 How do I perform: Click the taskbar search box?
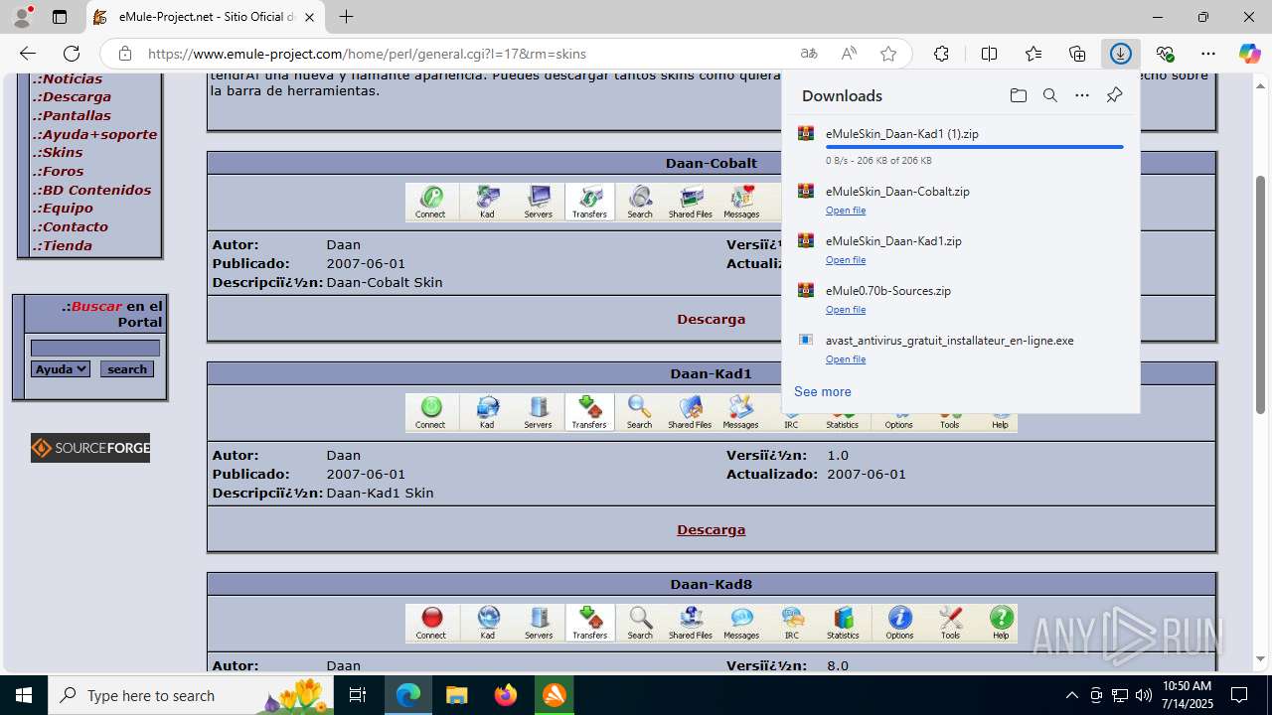click(191, 695)
